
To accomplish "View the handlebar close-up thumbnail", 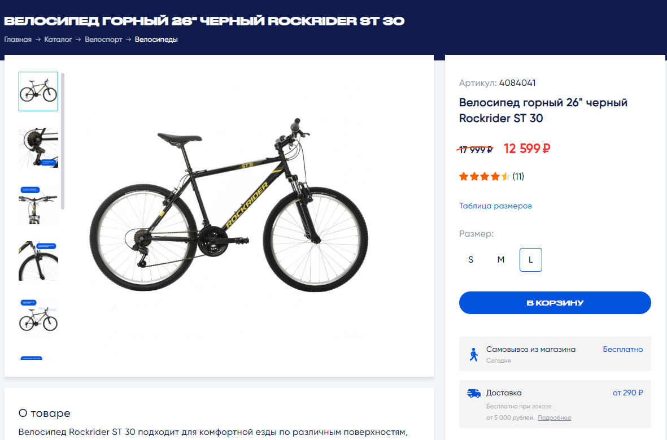I will click(x=38, y=204).
